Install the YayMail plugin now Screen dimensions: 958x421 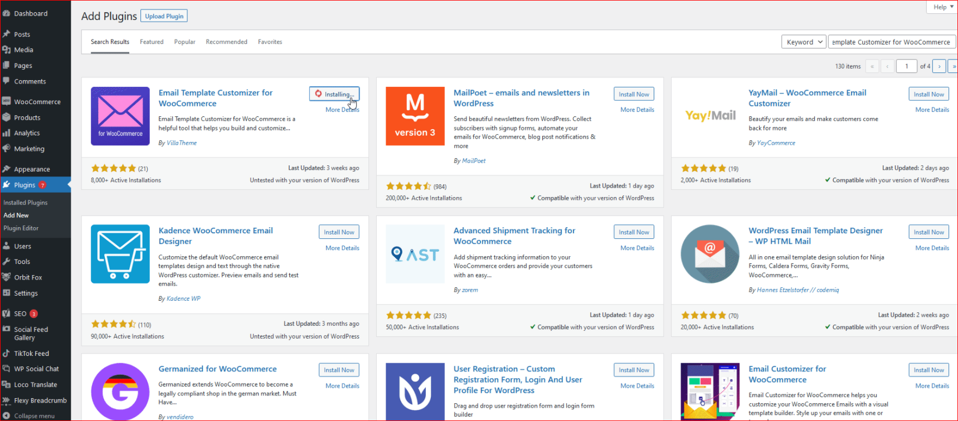coord(928,94)
